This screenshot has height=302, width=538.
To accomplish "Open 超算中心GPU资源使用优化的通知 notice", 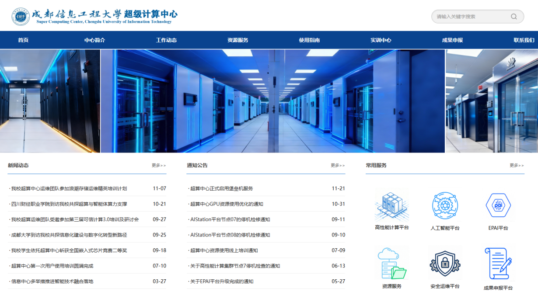I will [x=227, y=204].
